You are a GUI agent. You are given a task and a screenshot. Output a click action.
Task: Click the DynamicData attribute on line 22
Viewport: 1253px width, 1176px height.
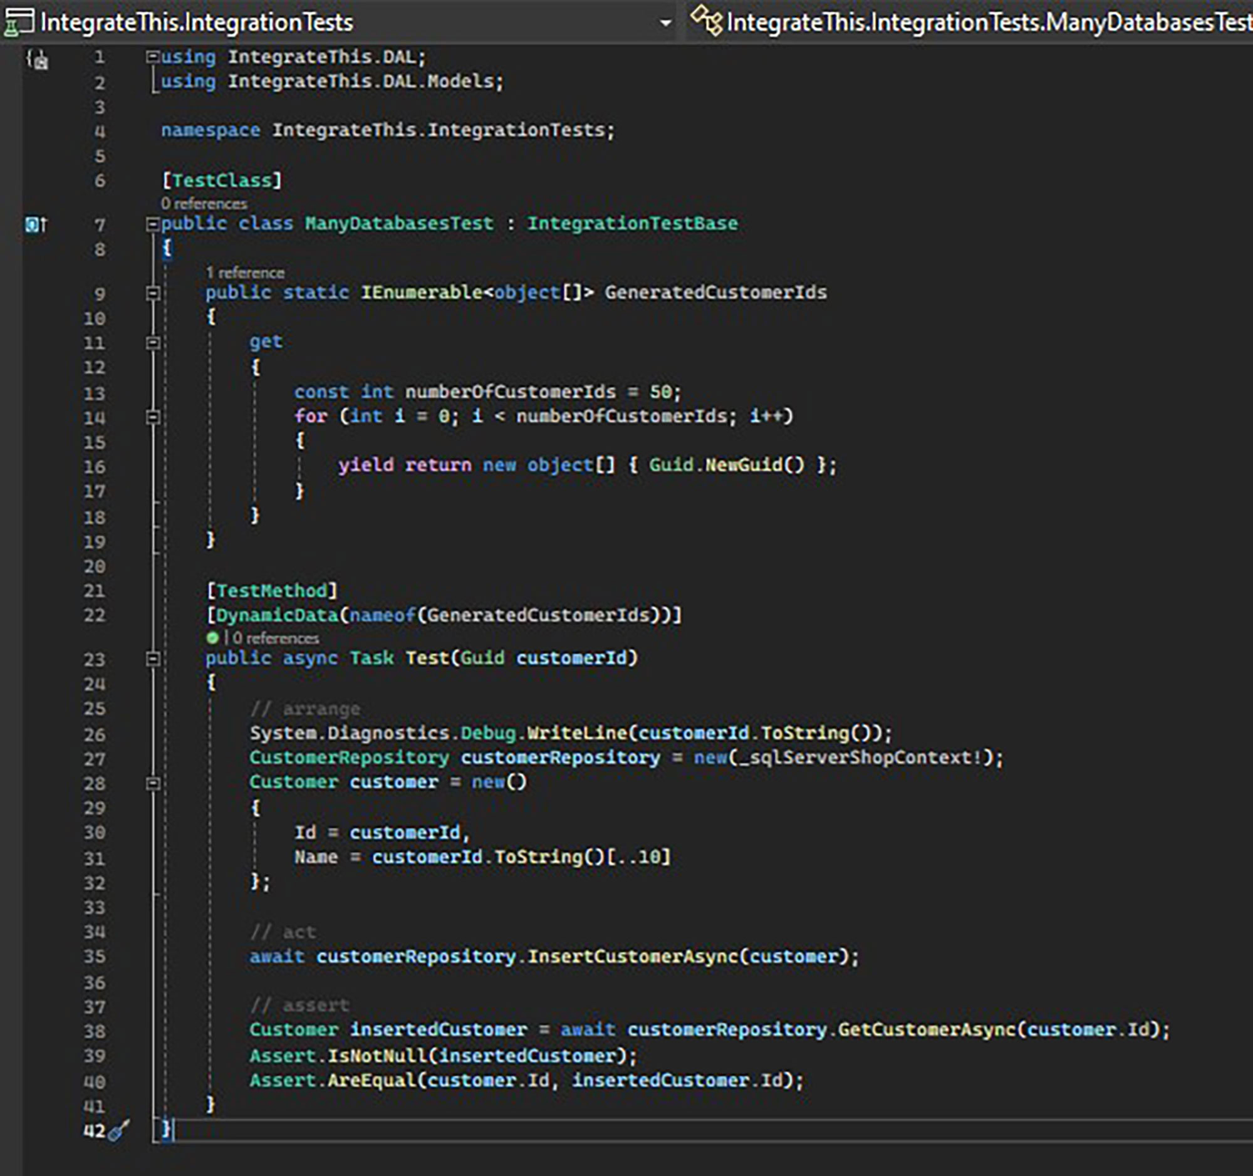pos(277,615)
